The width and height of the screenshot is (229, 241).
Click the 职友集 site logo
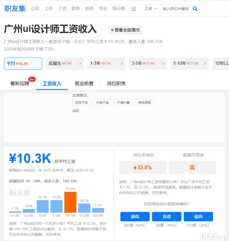[x=15, y=8]
